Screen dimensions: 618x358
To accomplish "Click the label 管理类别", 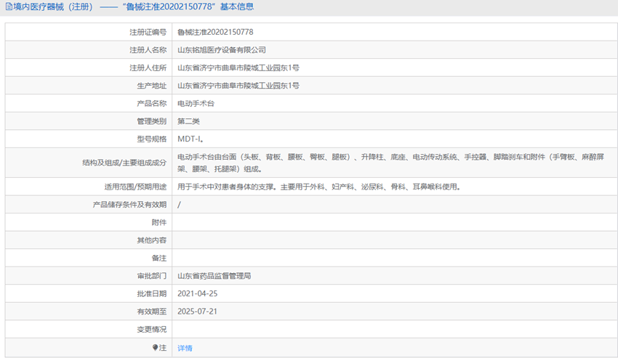I will (x=152, y=121).
